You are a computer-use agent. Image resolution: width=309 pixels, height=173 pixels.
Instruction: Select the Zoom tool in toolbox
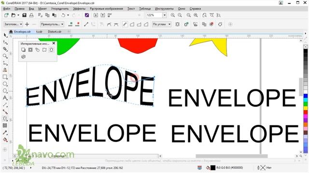click(x=5, y=56)
